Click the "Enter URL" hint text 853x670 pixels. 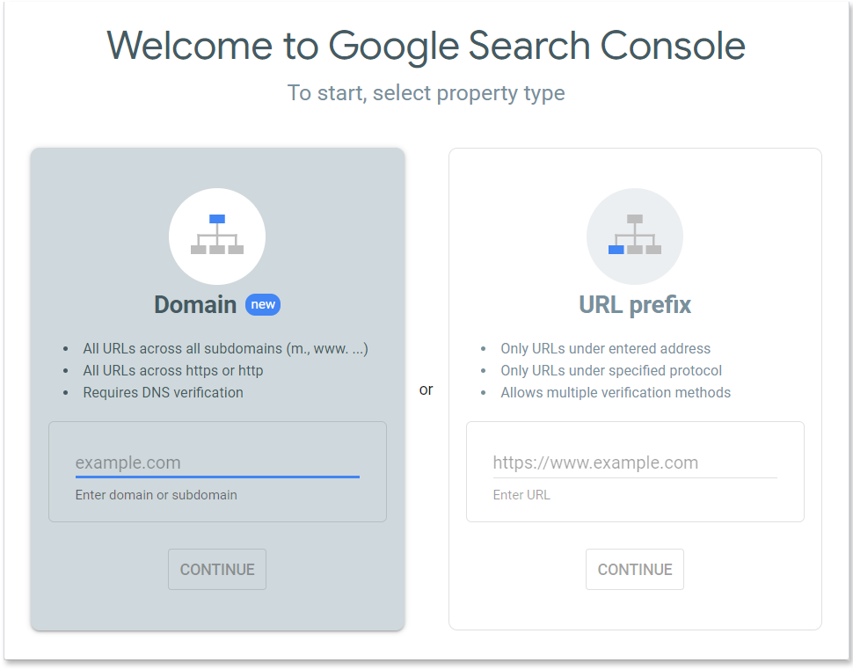(x=521, y=495)
